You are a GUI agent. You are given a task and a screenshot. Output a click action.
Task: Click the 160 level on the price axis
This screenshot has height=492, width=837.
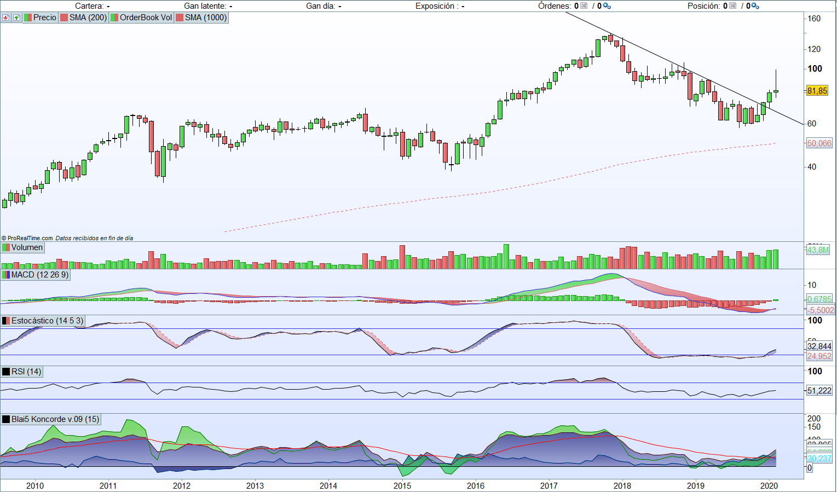pos(814,19)
